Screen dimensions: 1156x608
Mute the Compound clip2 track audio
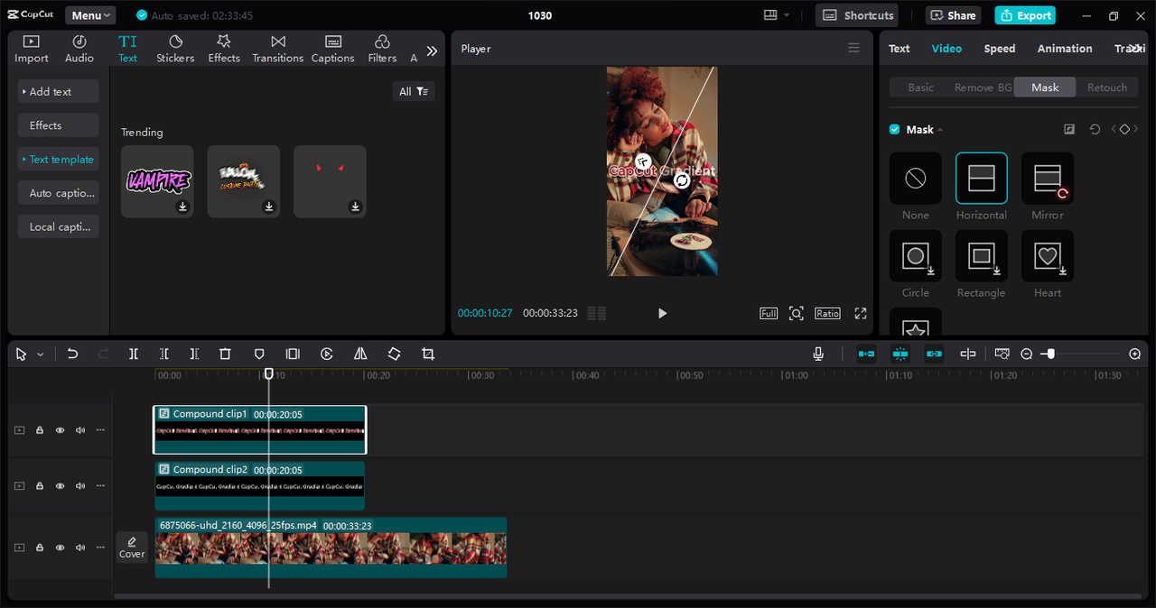click(x=80, y=486)
